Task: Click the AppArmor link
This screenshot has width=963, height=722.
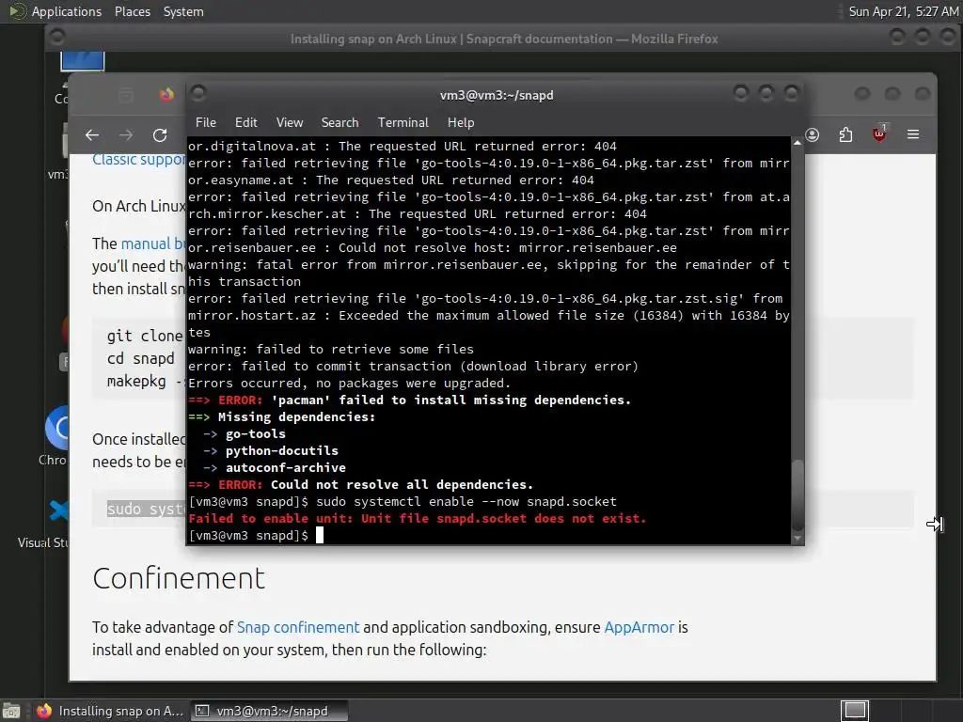Action: [639, 627]
